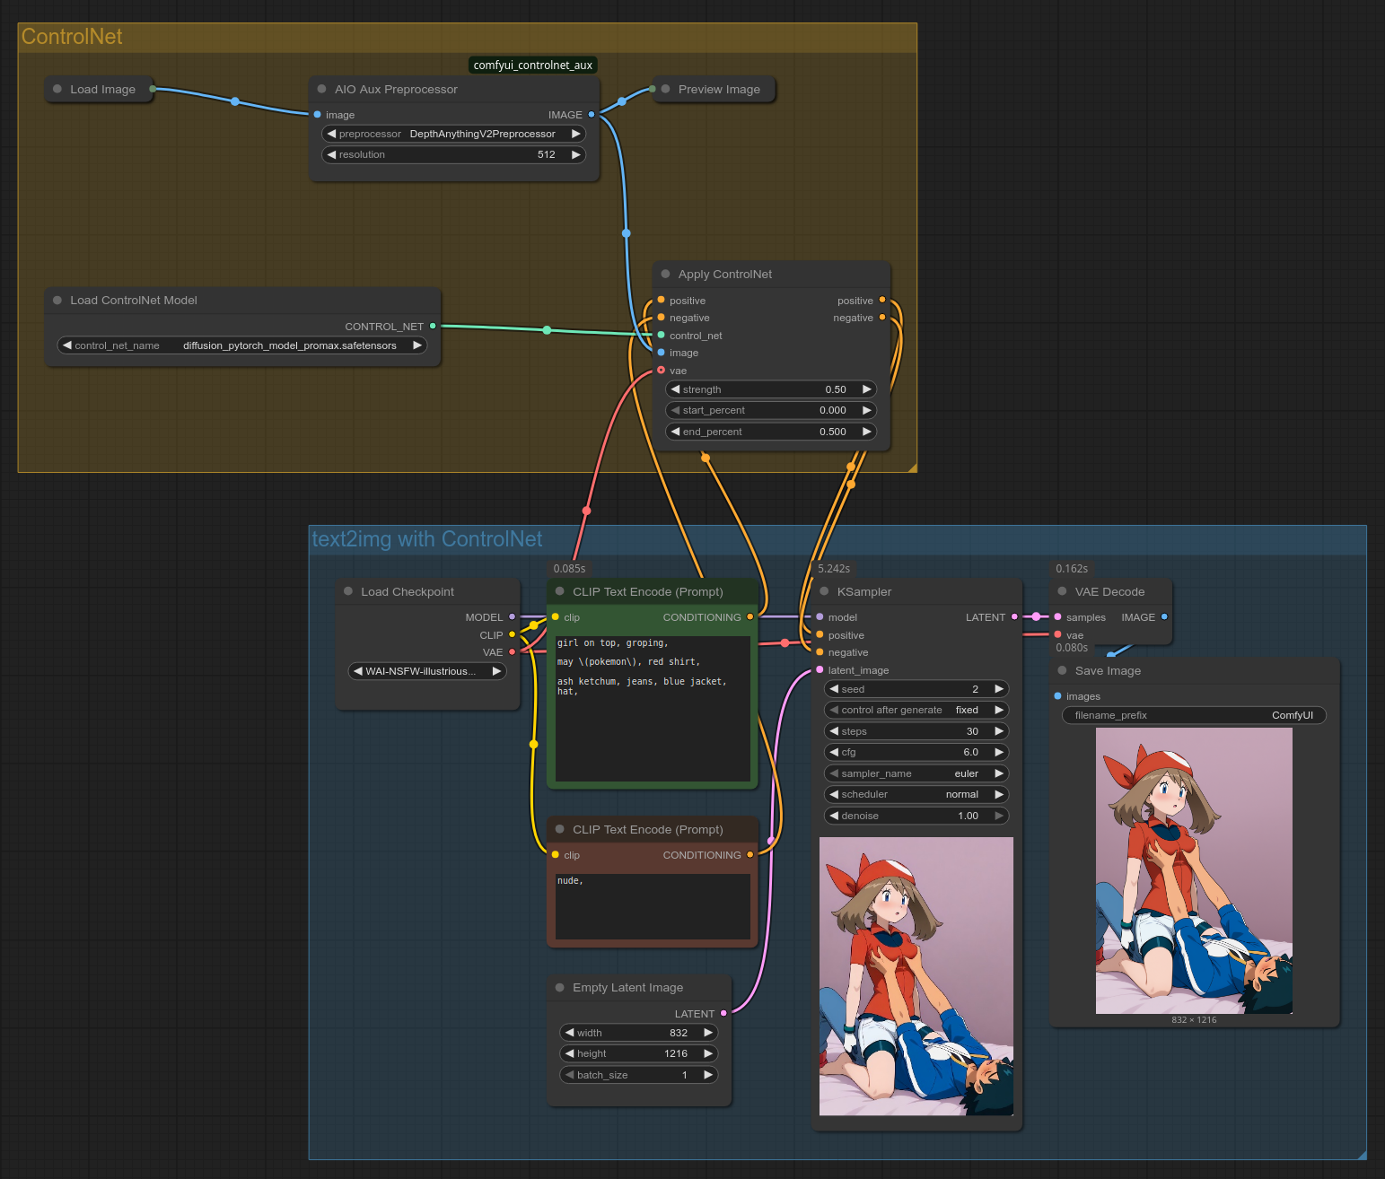
Task: Click the negative prompt text box
Action: (x=653, y=906)
